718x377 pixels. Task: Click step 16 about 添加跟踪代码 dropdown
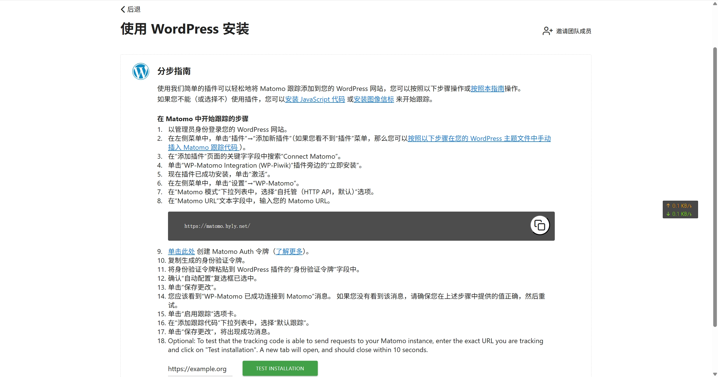click(239, 323)
